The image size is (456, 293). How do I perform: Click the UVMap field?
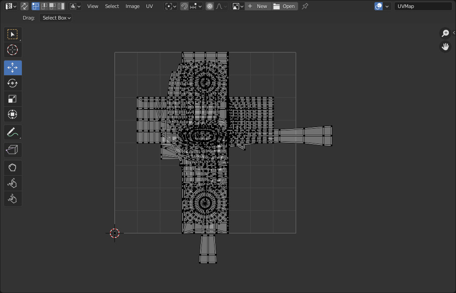(x=423, y=6)
